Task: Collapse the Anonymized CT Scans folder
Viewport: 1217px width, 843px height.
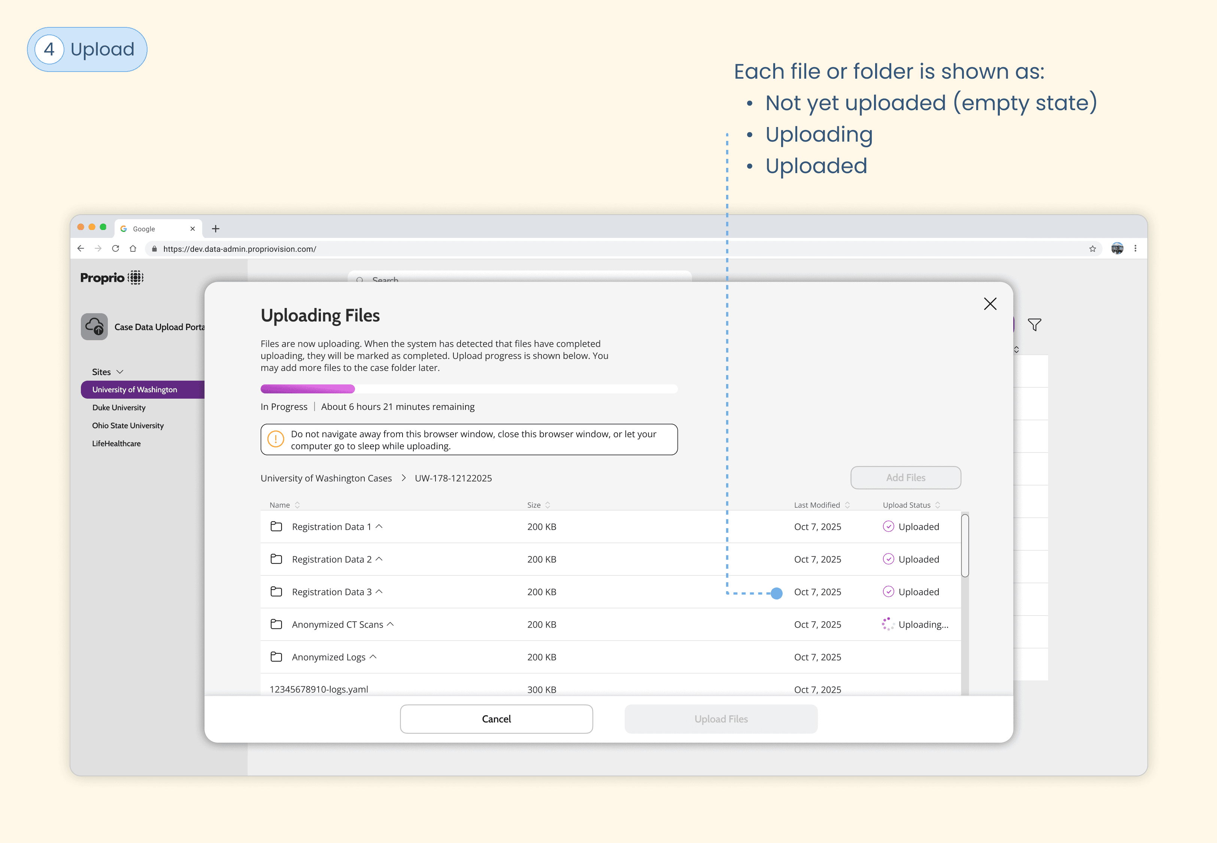Action: (391, 624)
